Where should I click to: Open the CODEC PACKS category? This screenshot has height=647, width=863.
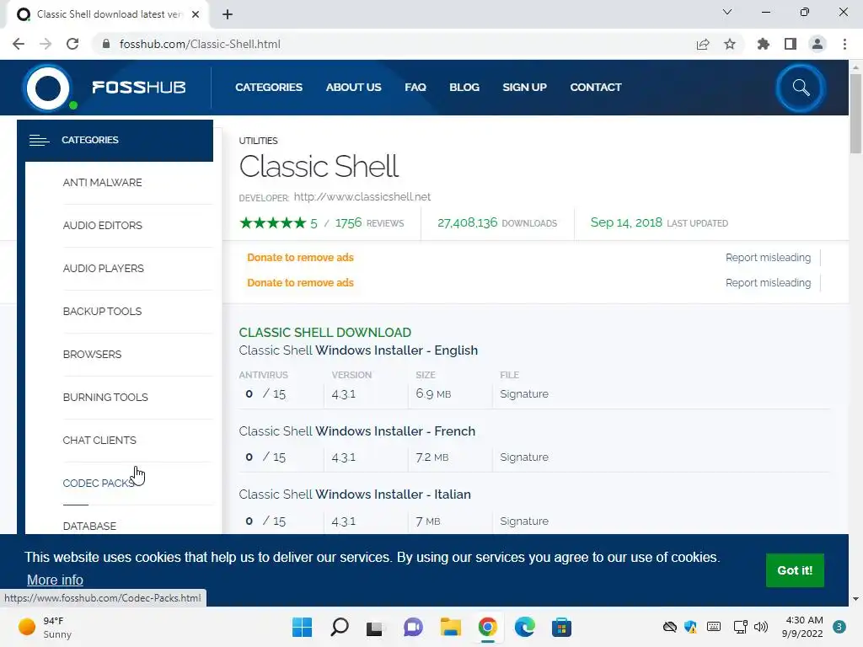coord(99,483)
